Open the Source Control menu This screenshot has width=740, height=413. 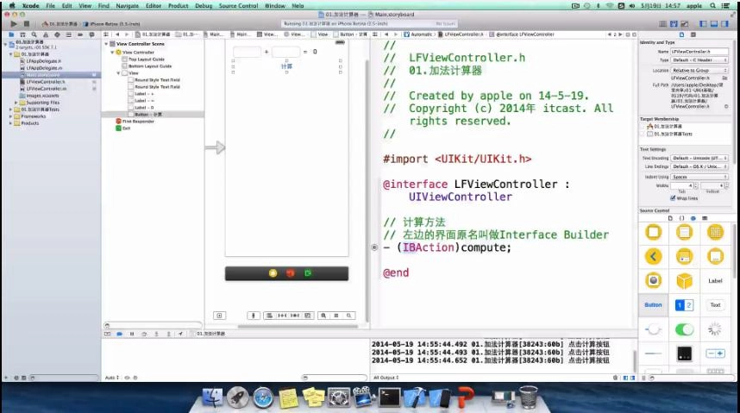(238, 6)
